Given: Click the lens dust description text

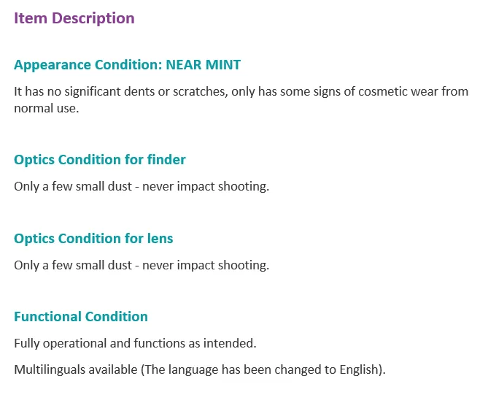Looking at the screenshot, I should point(142,265).
